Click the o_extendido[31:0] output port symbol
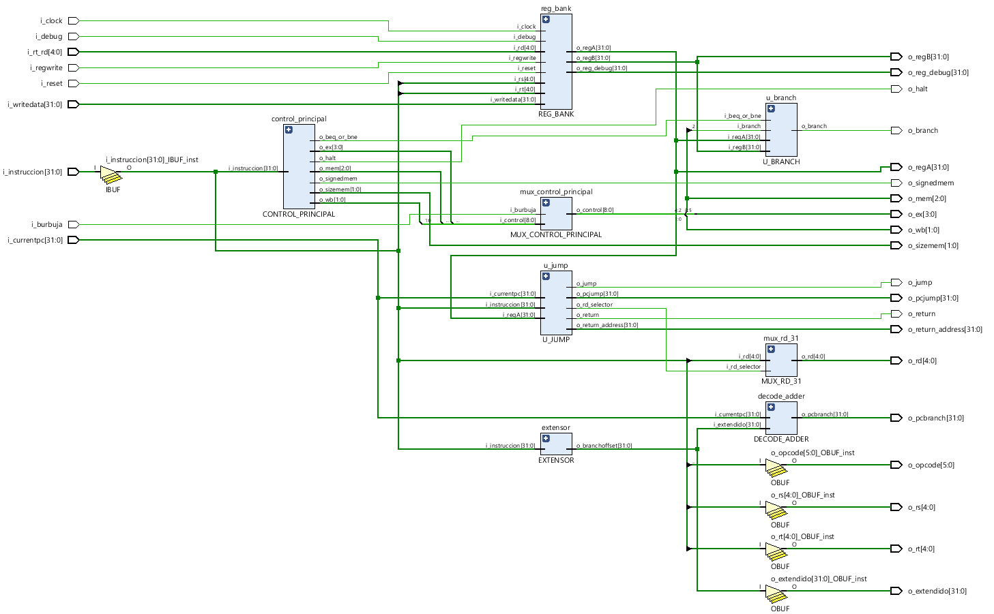 (896, 591)
